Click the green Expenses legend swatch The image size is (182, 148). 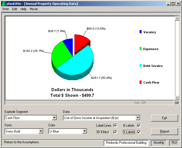140,49
